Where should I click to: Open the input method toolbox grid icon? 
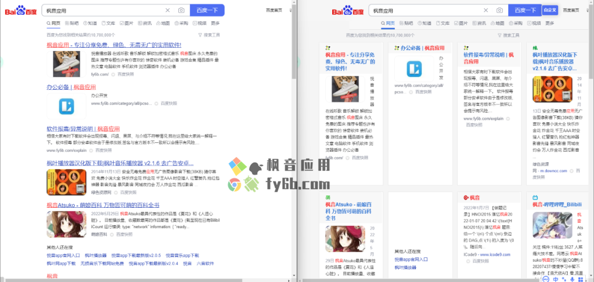582,279
